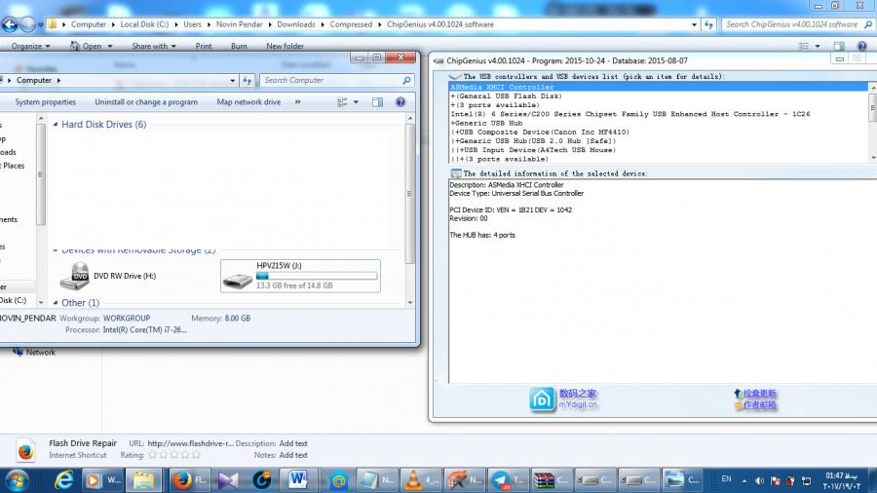This screenshot has width=877, height=493.
Task: Switch to VLC media player on taskbar
Action: point(421,480)
